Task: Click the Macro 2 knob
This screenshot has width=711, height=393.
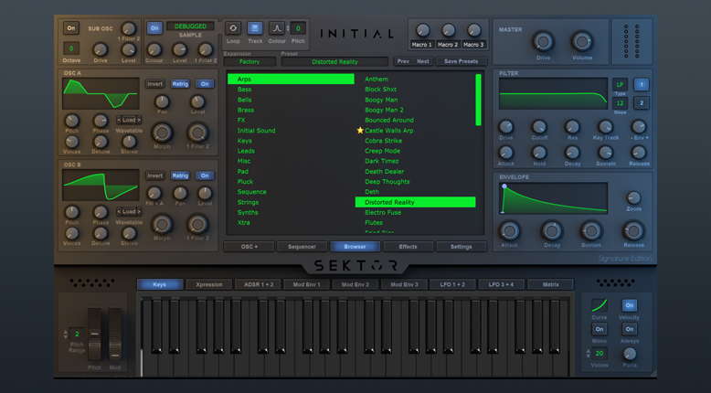Action: (x=448, y=30)
